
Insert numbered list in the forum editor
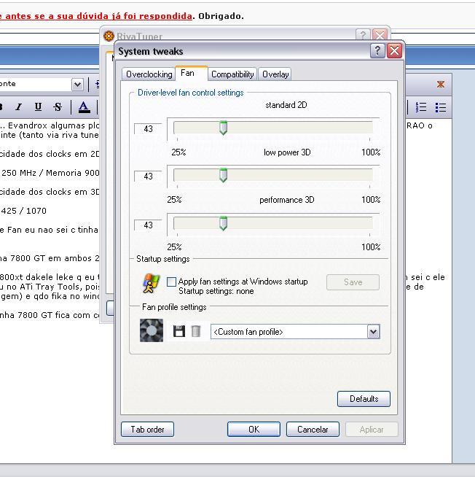coord(421,107)
